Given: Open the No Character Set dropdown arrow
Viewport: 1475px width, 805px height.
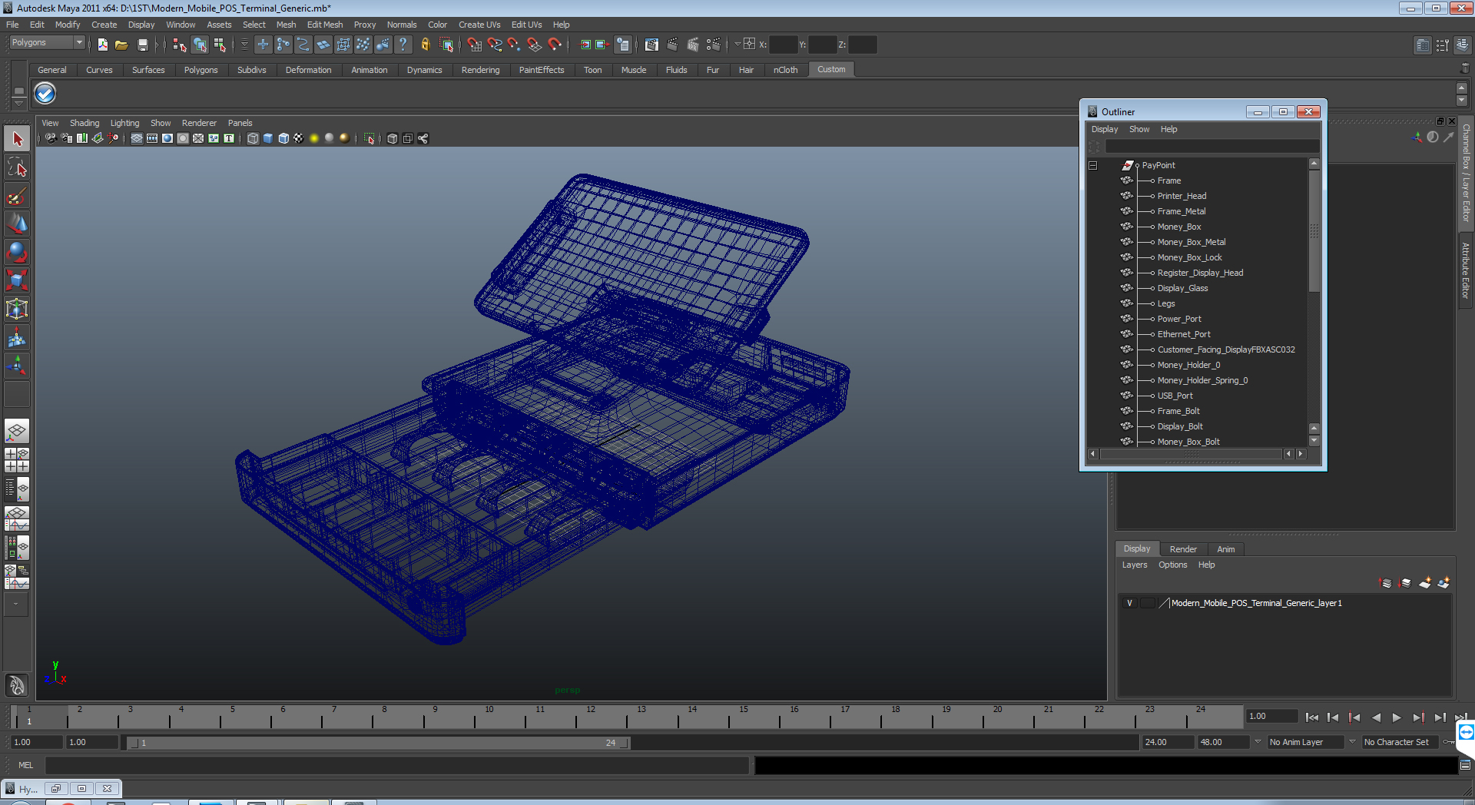Looking at the screenshot, I should [x=1352, y=742].
